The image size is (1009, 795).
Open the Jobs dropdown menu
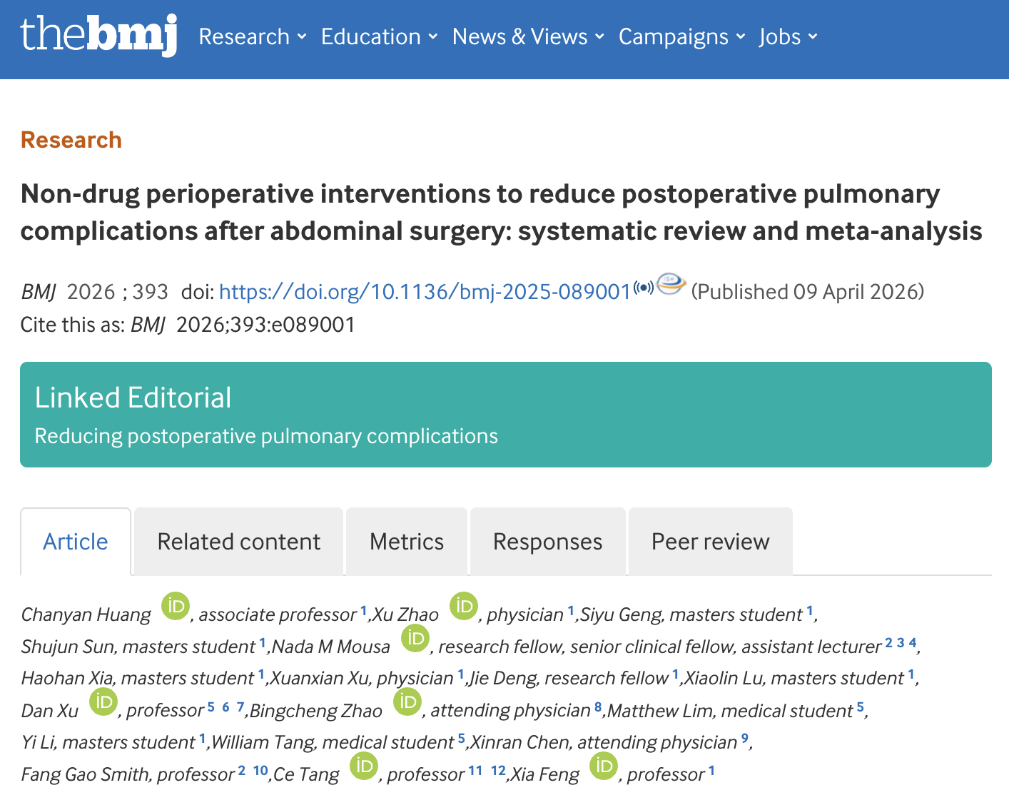point(788,37)
